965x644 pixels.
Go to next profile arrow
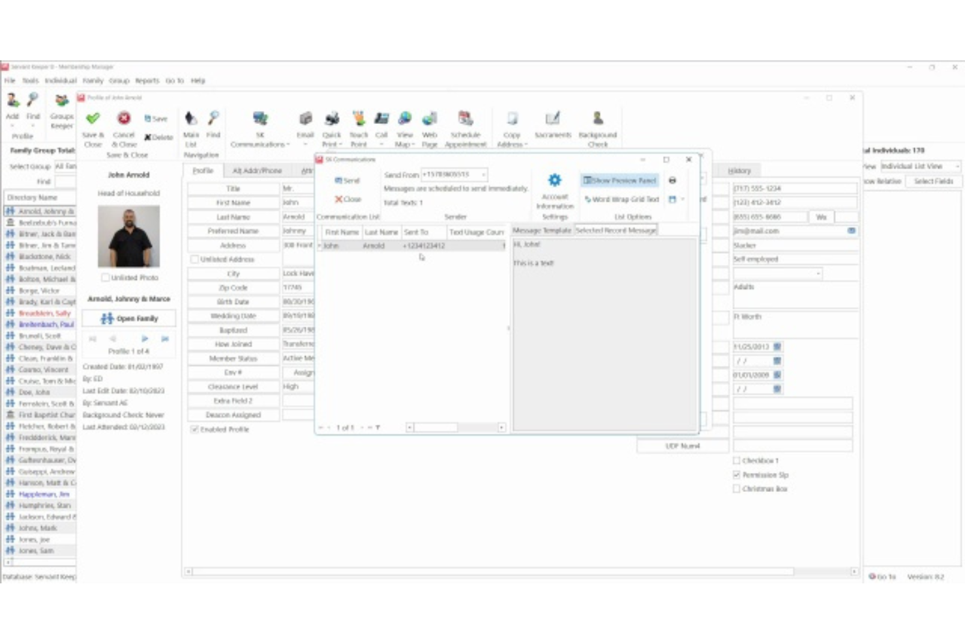144,339
